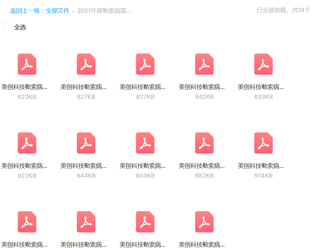Click the 882KB size label

pyautogui.click(x=204, y=176)
